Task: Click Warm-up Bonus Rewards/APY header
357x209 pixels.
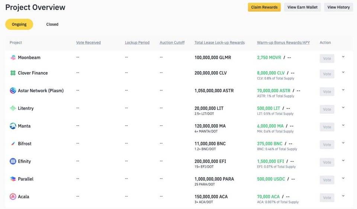Action: 283,42
